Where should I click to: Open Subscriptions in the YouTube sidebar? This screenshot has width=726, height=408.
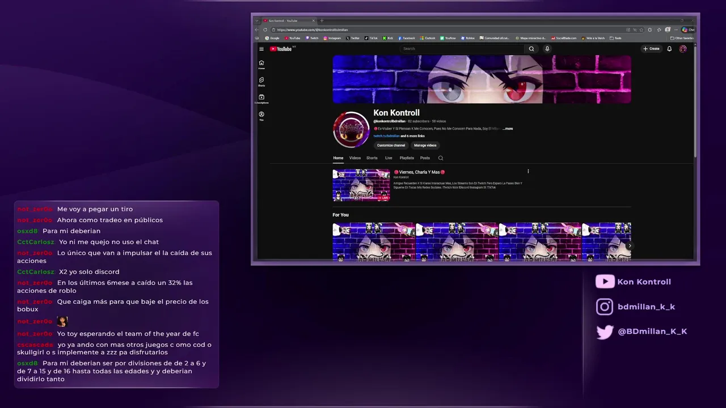[261, 99]
